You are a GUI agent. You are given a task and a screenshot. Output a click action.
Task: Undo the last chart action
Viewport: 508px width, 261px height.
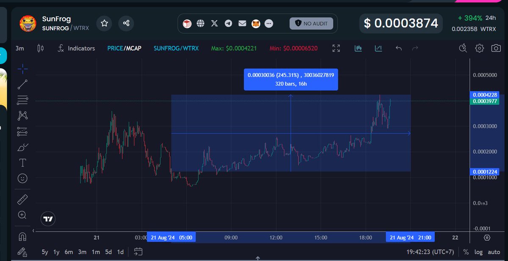[398, 48]
